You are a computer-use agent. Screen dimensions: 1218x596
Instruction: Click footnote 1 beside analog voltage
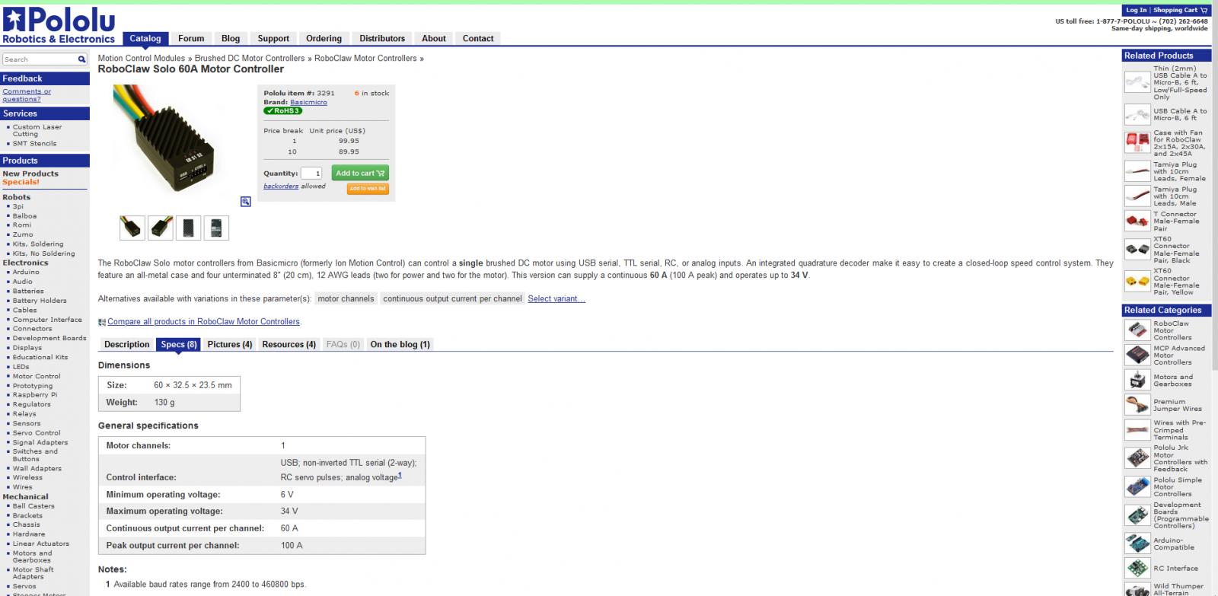tap(400, 475)
